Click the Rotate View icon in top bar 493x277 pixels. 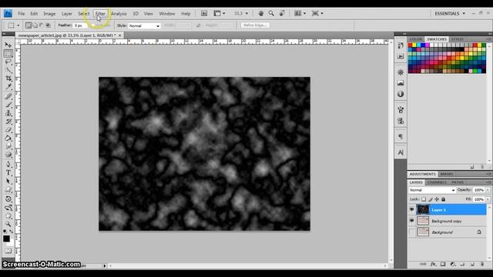[x=282, y=14]
